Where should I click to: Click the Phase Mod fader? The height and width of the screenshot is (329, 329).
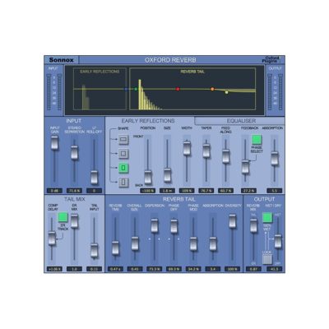click(x=193, y=244)
